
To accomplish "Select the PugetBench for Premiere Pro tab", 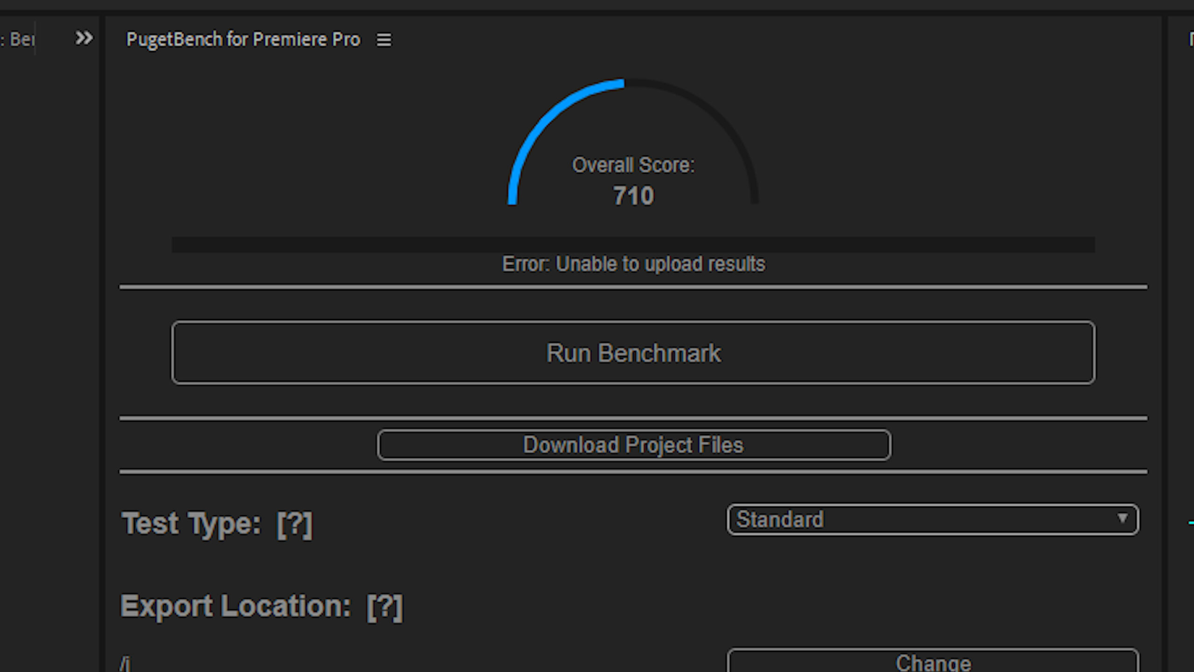I will (x=243, y=40).
